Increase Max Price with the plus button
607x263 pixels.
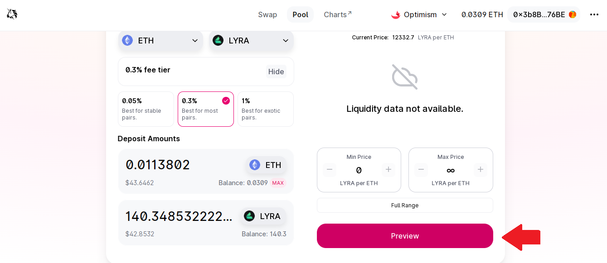click(481, 170)
